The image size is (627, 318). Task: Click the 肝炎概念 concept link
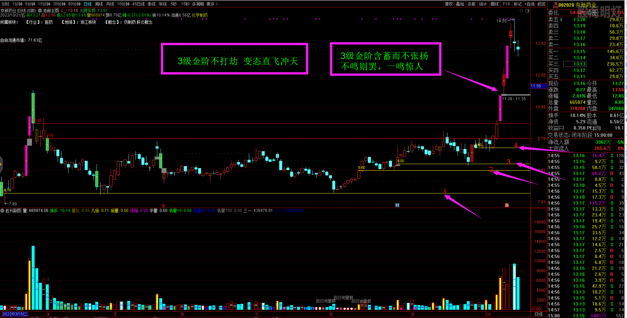pos(145,22)
